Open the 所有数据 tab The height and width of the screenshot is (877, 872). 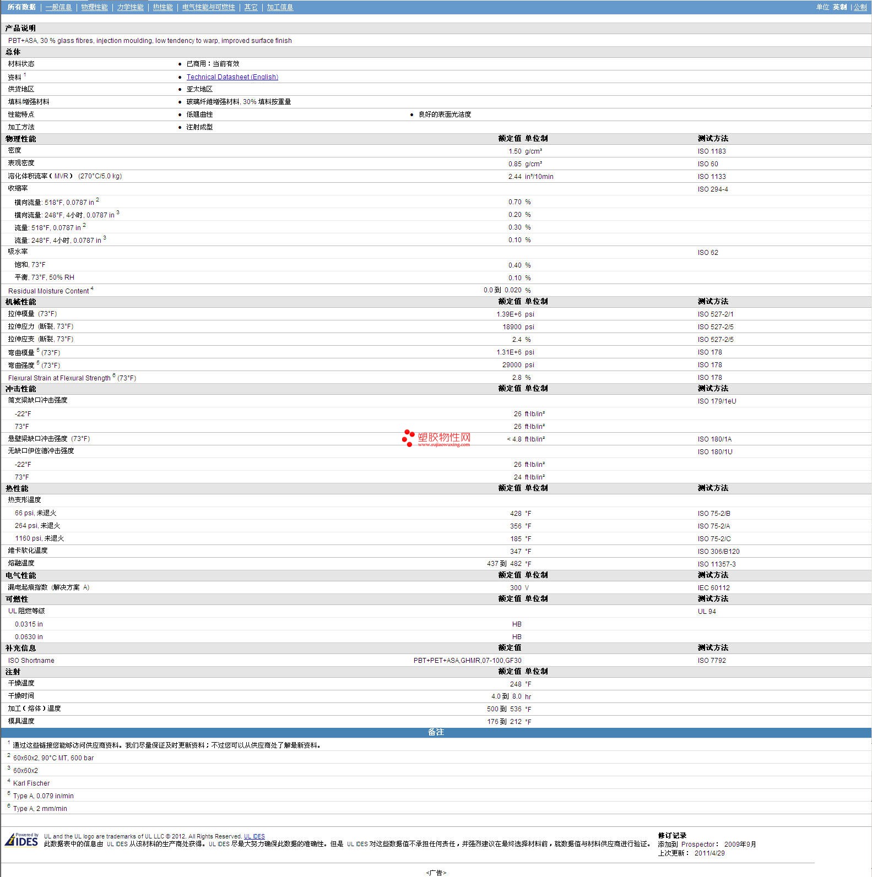tap(21, 7)
